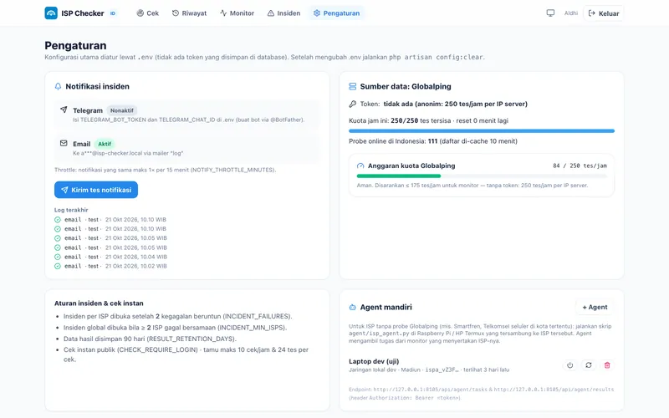The height and width of the screenshot is (418, 669).
Task: Open the Cek tab
Action: (x=148, y=13)
